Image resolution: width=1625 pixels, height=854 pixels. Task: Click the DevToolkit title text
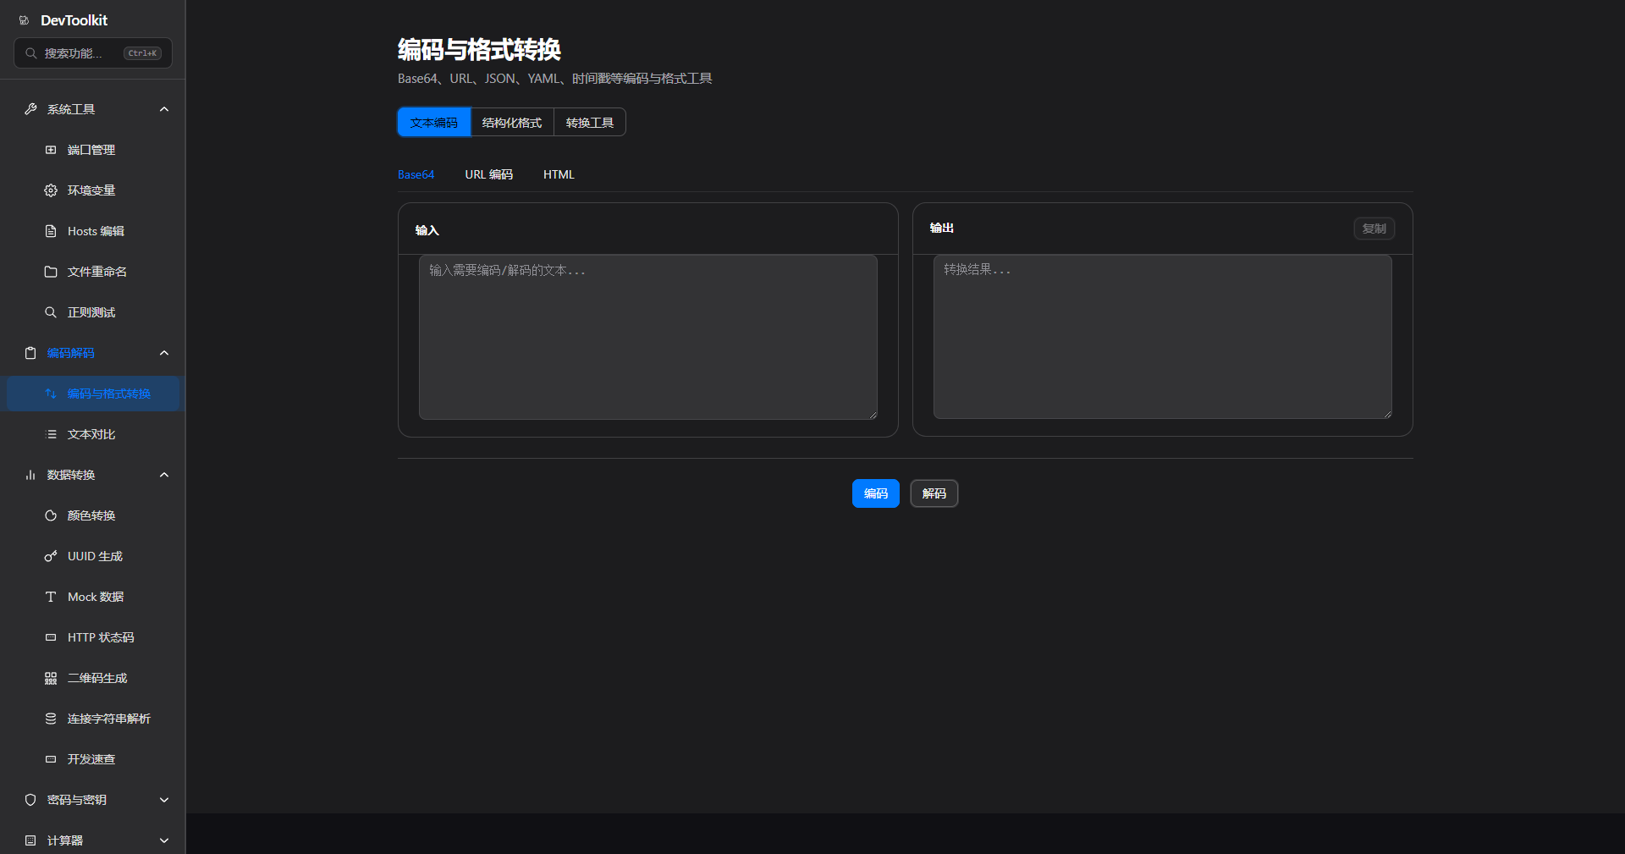pos(74,20)
